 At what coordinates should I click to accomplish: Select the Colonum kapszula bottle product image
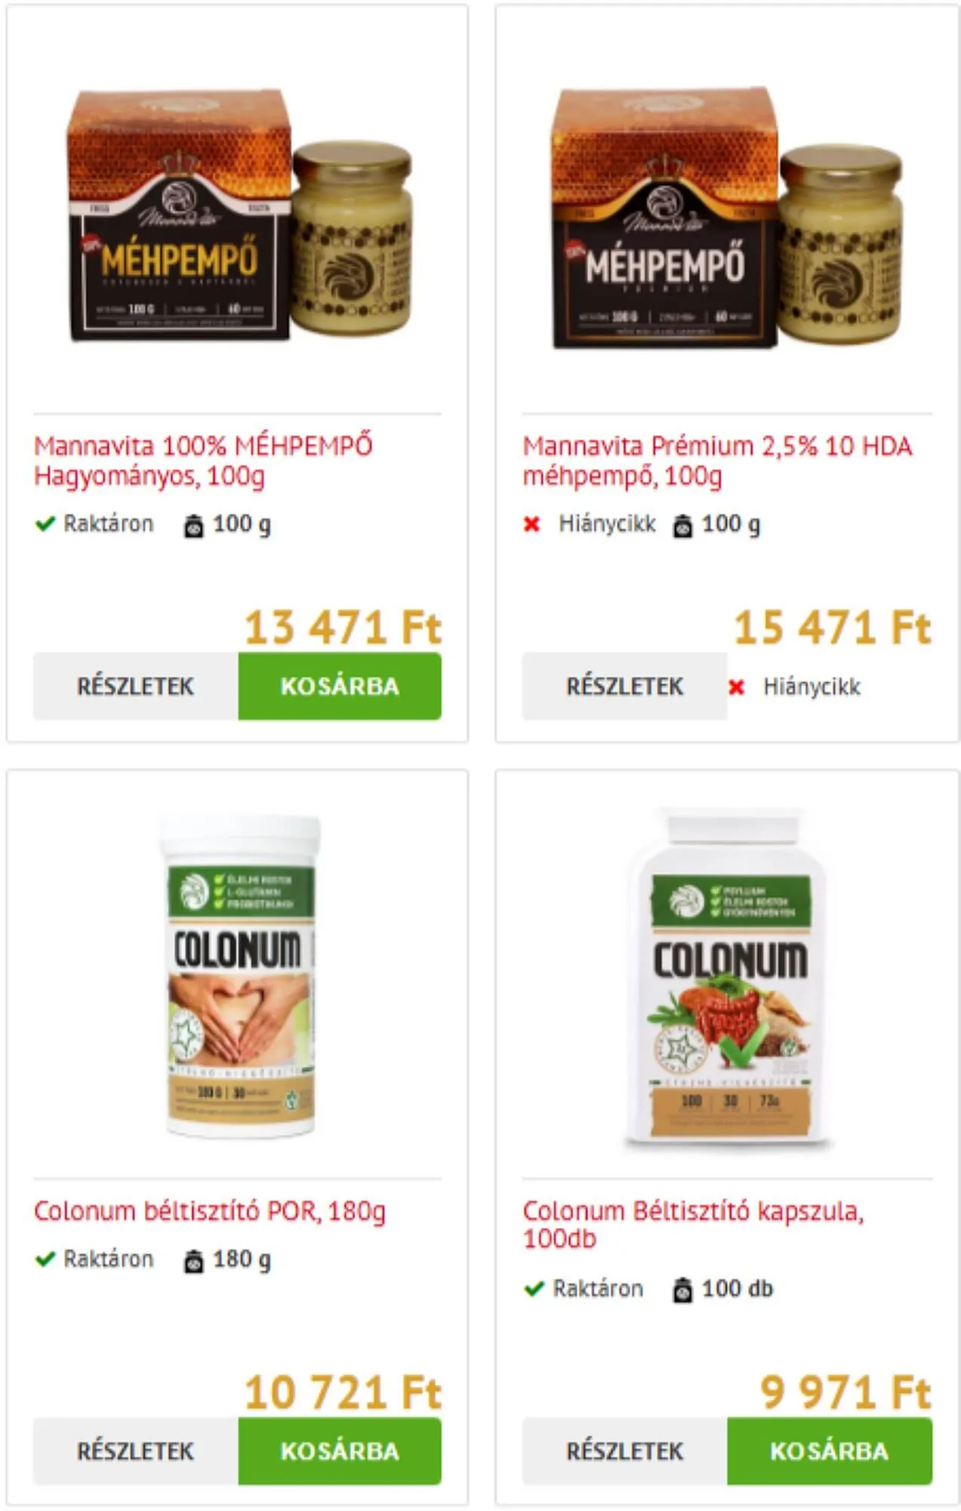click(x=728, y=978)
